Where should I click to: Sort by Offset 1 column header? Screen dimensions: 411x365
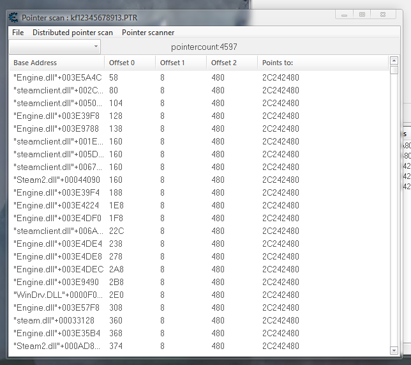click(x=181, y=63)
